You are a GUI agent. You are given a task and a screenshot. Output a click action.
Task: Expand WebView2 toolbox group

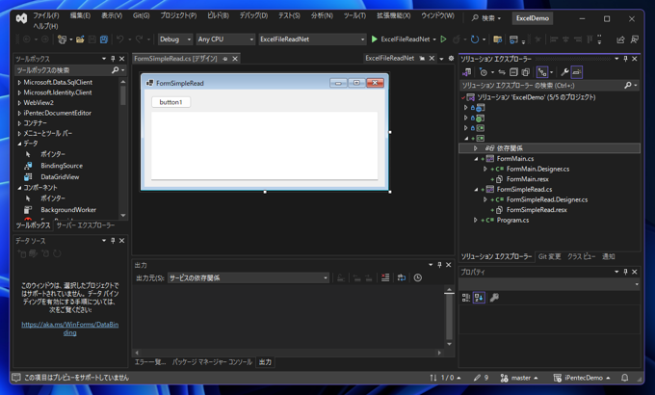click(19, 103)
